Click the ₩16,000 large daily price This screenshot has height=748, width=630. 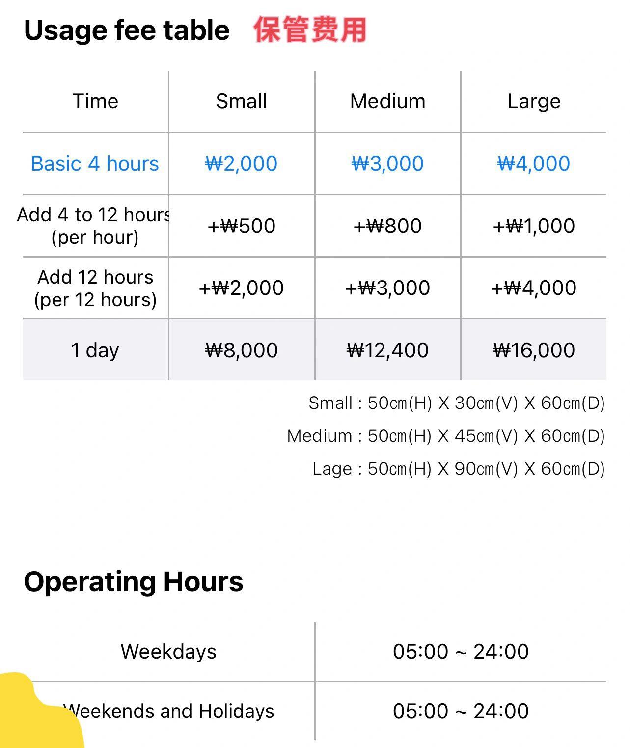coord(534,350)
